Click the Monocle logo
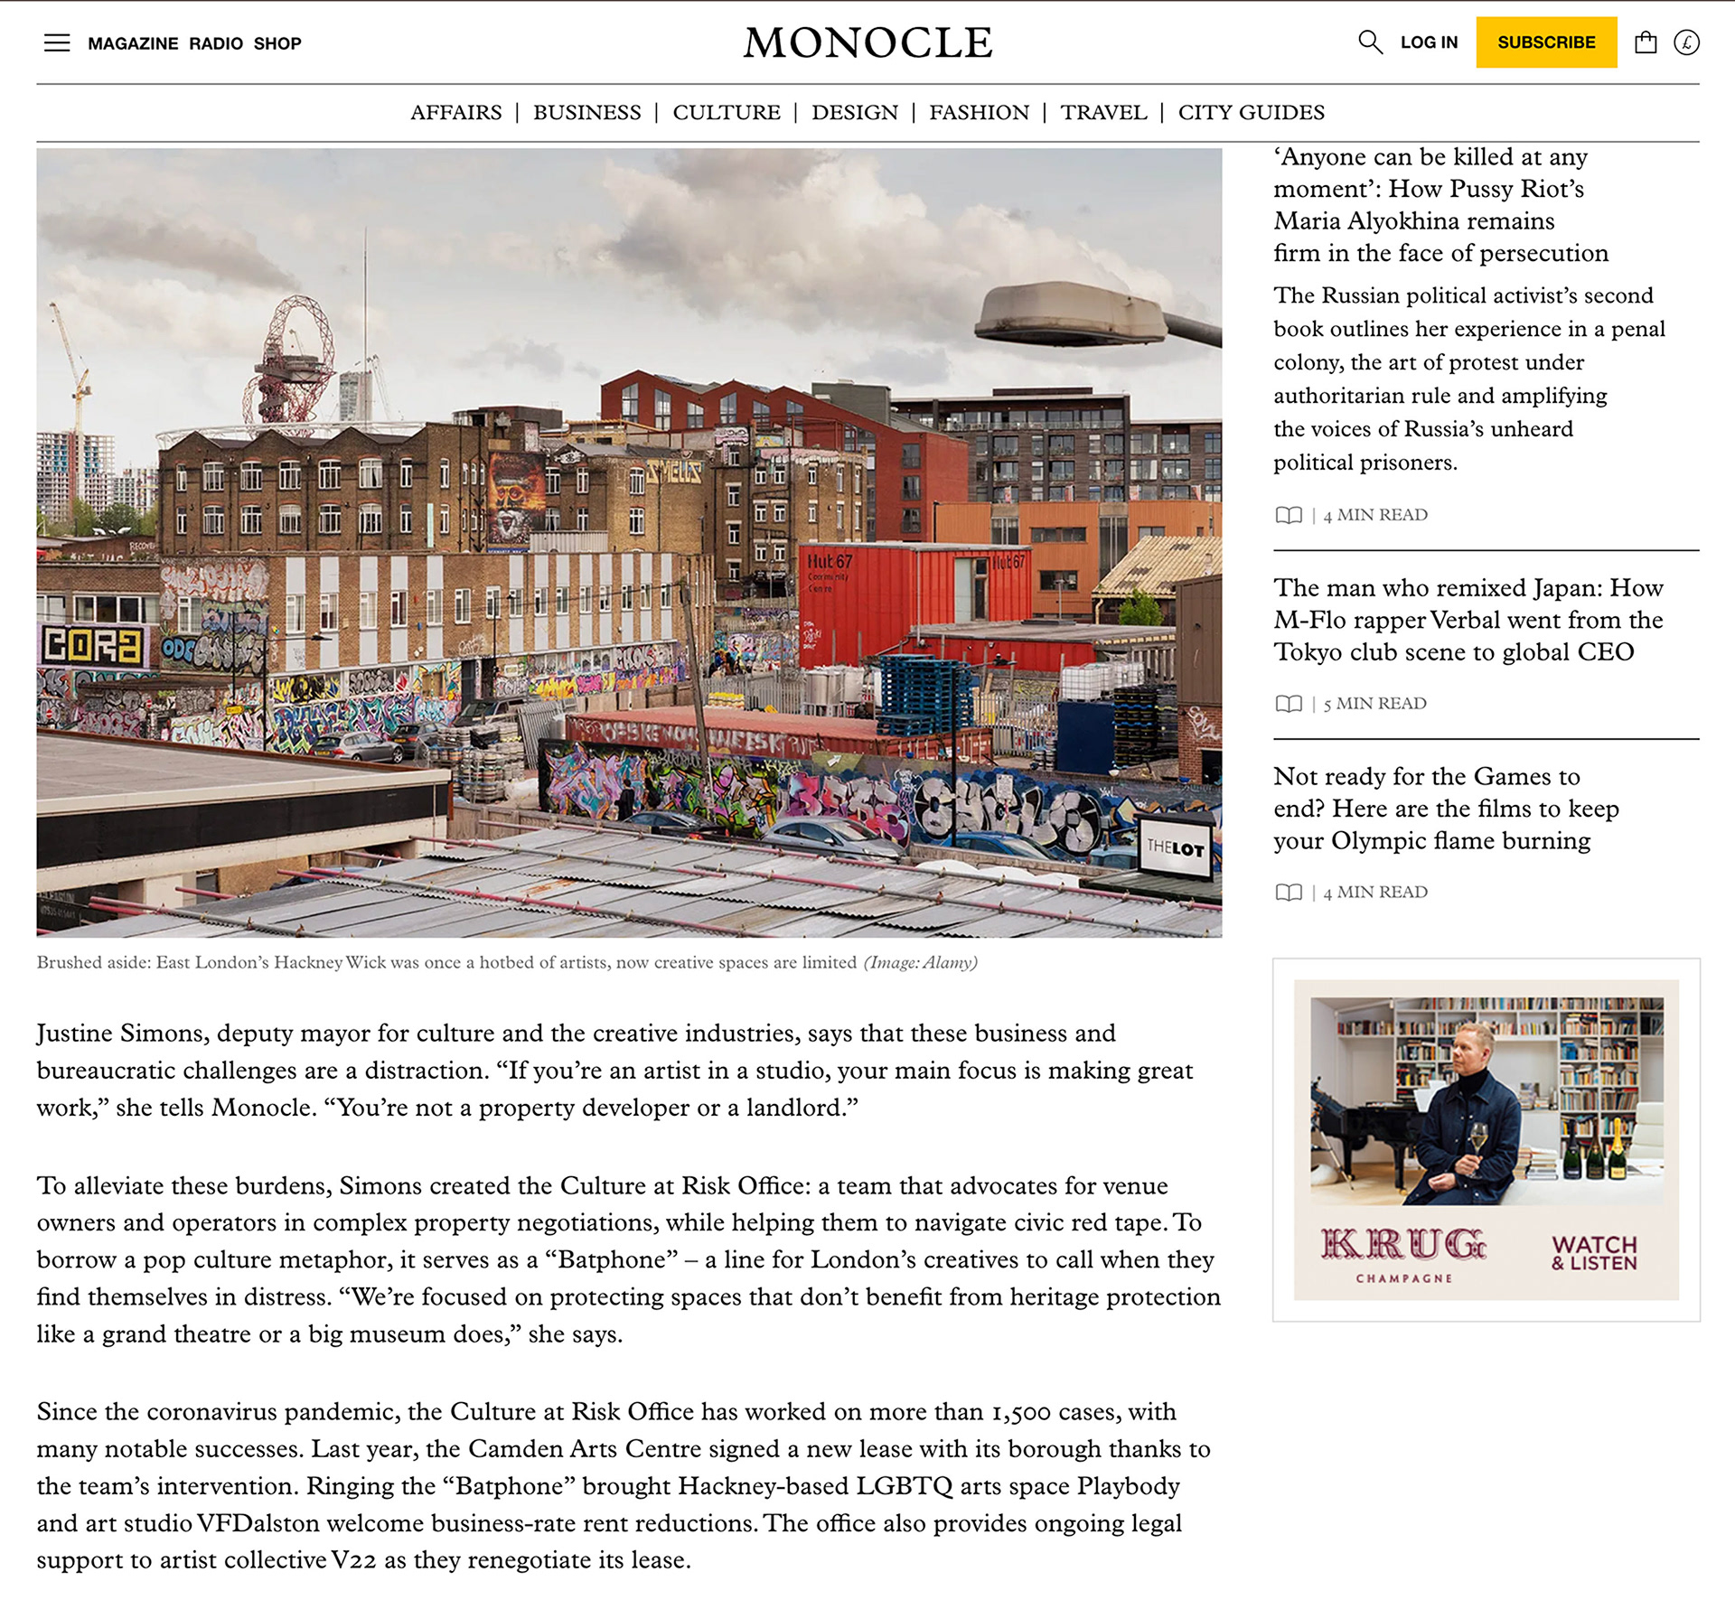This screenshot has height=1609, width=1735. pos(867,42)
